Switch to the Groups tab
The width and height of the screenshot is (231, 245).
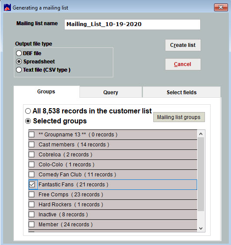(x=46, y=92)
